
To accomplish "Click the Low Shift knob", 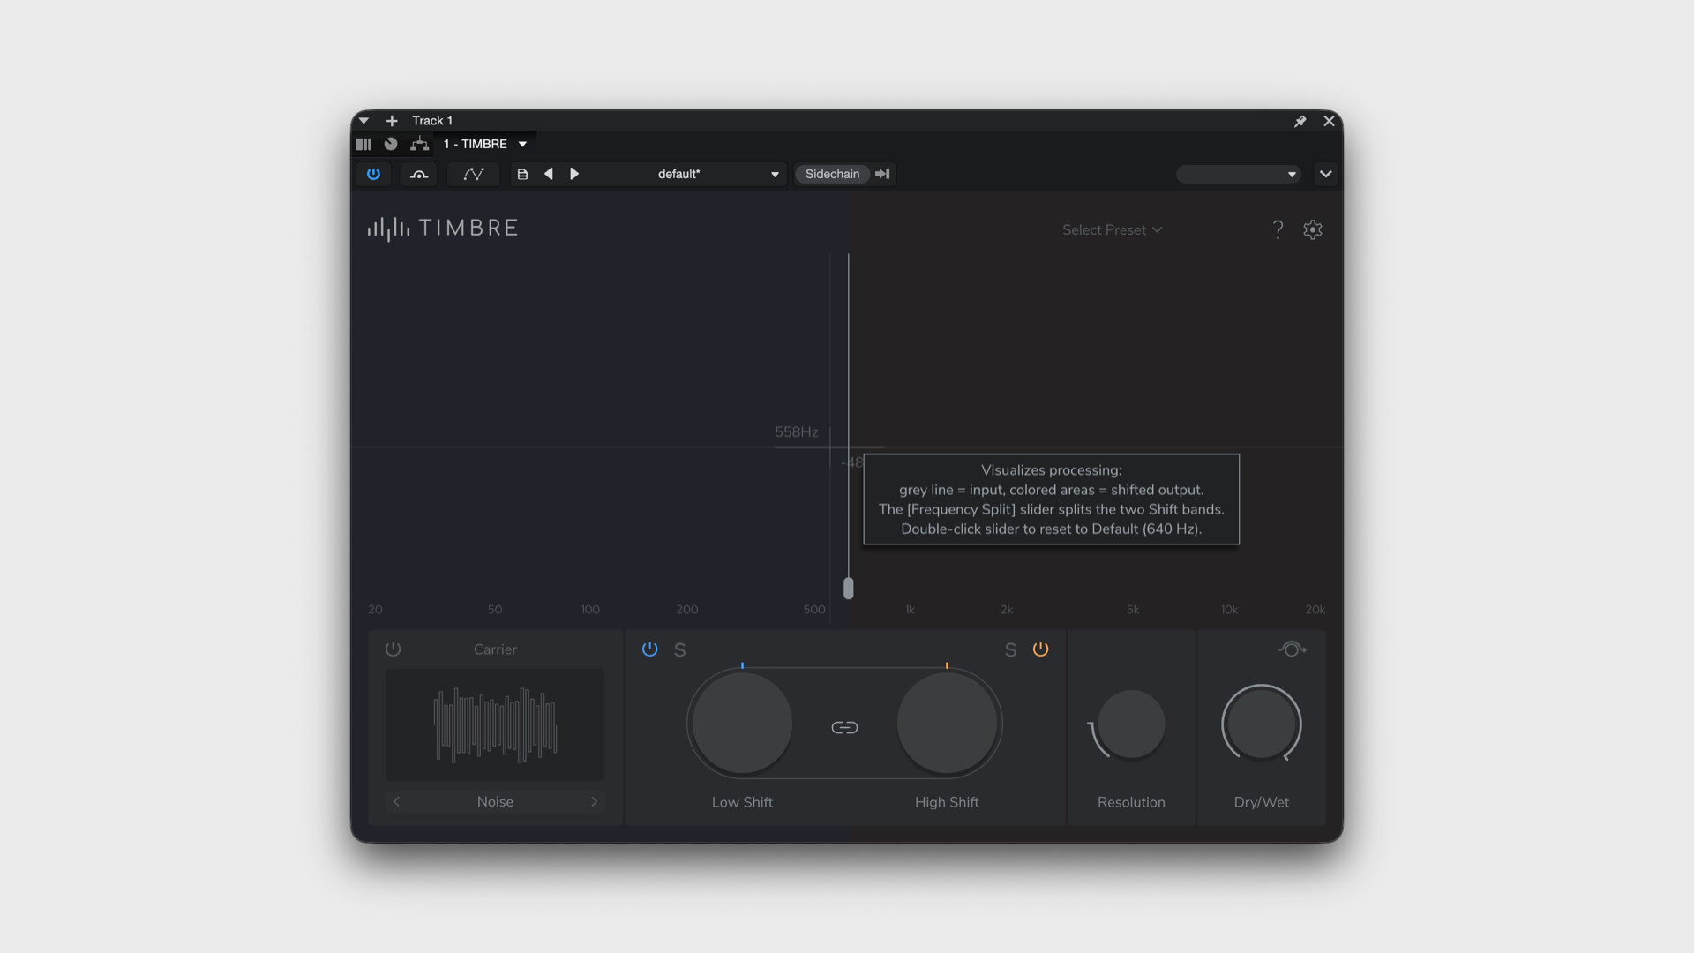I will (742, 723).
